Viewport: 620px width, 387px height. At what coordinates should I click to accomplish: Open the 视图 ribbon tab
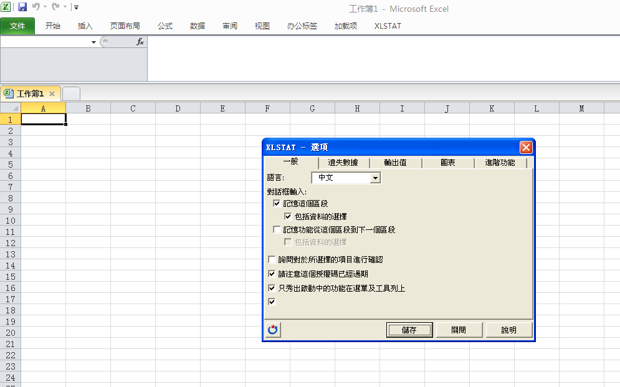262,26
